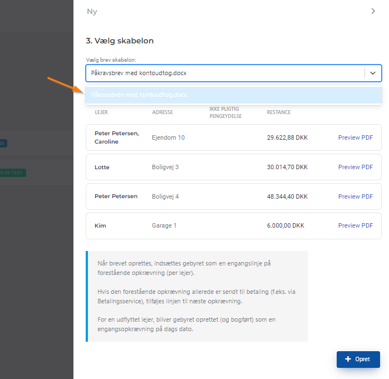Click the Ny section header label
The height and width of the screenshot is (379, 389).
[x=92, y=11]
